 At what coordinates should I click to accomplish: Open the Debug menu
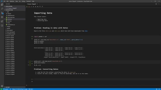(x=23, y=1)
